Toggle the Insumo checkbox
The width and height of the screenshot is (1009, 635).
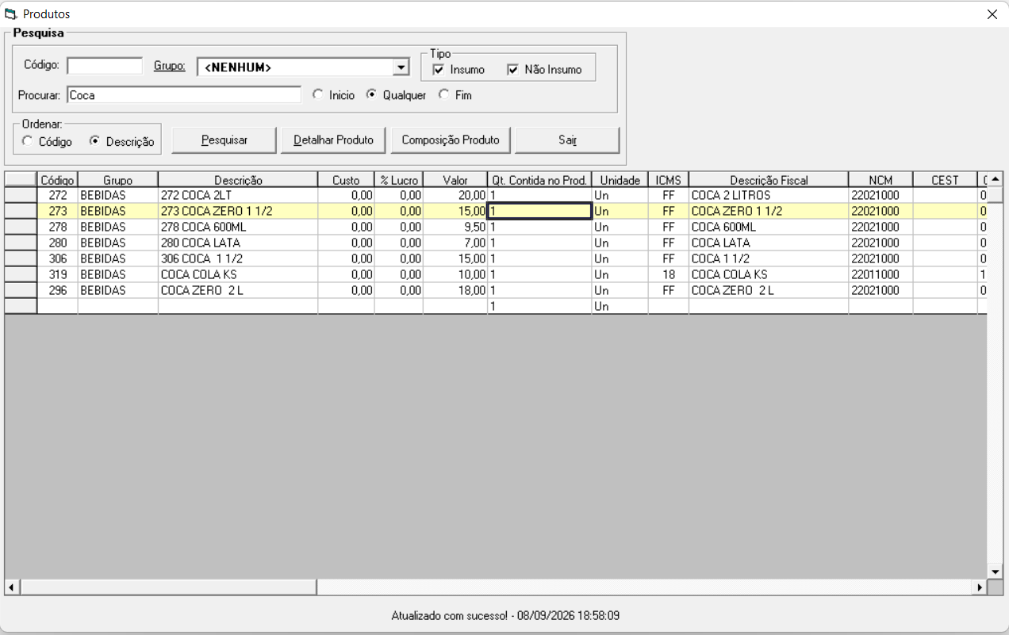(438, 70)
